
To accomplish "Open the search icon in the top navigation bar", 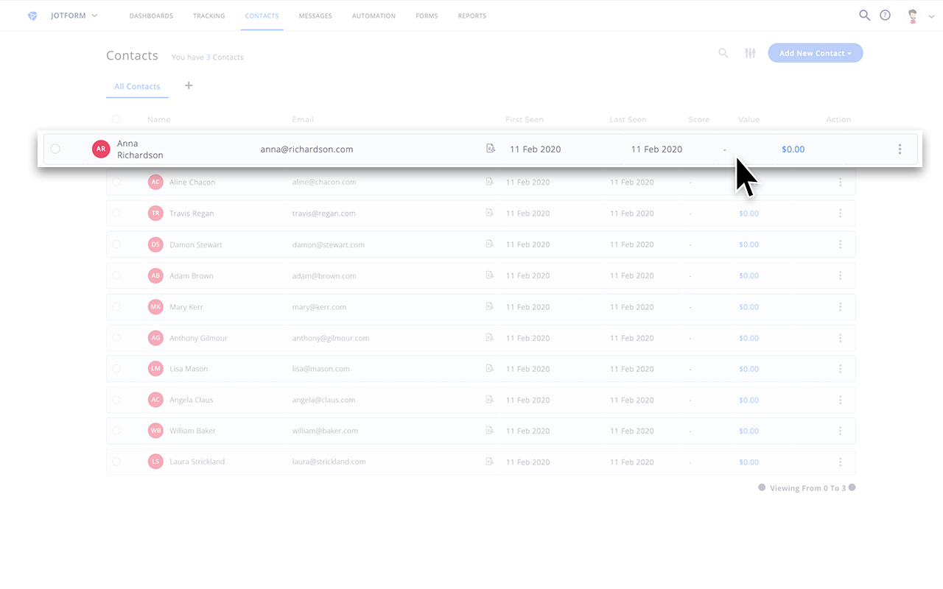I will pos(864,15).
